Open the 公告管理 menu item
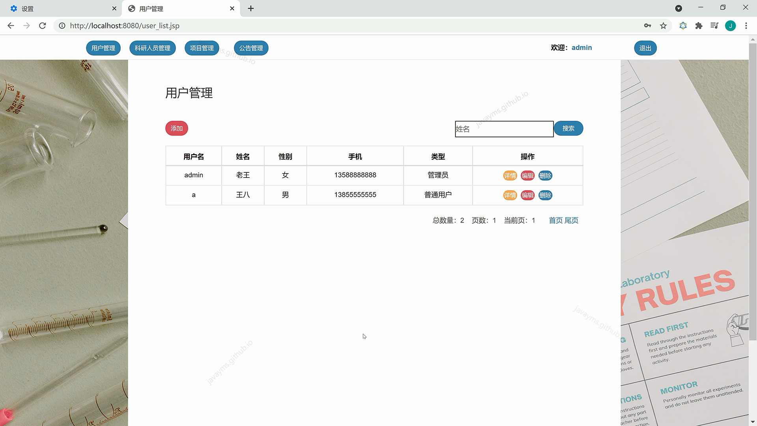 pyautogui.click(x=251, y=48)
